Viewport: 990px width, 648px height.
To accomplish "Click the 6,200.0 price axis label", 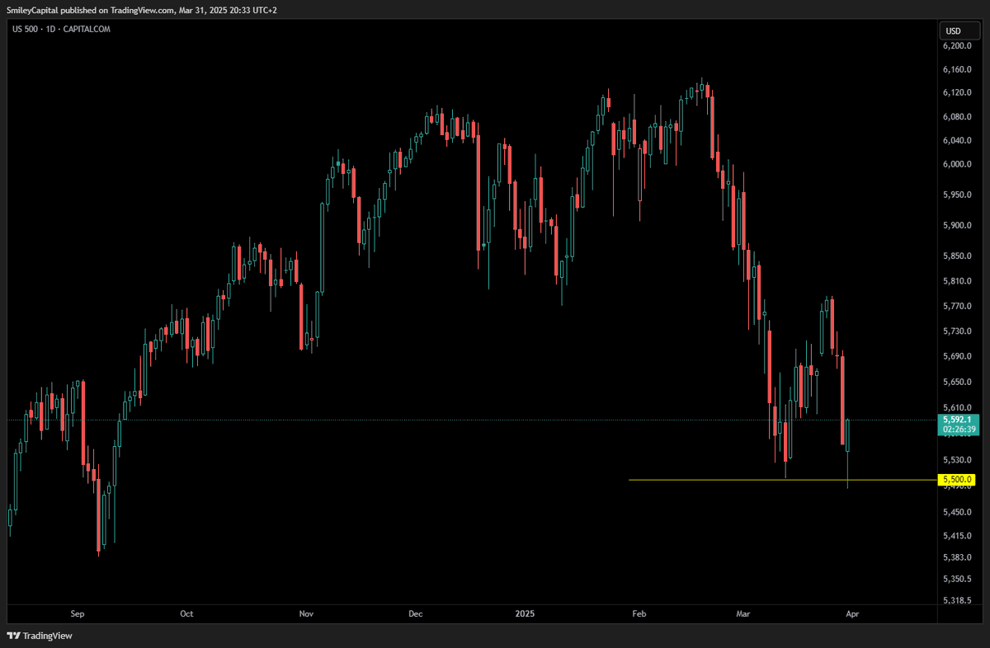I will (x=957, y=45).
